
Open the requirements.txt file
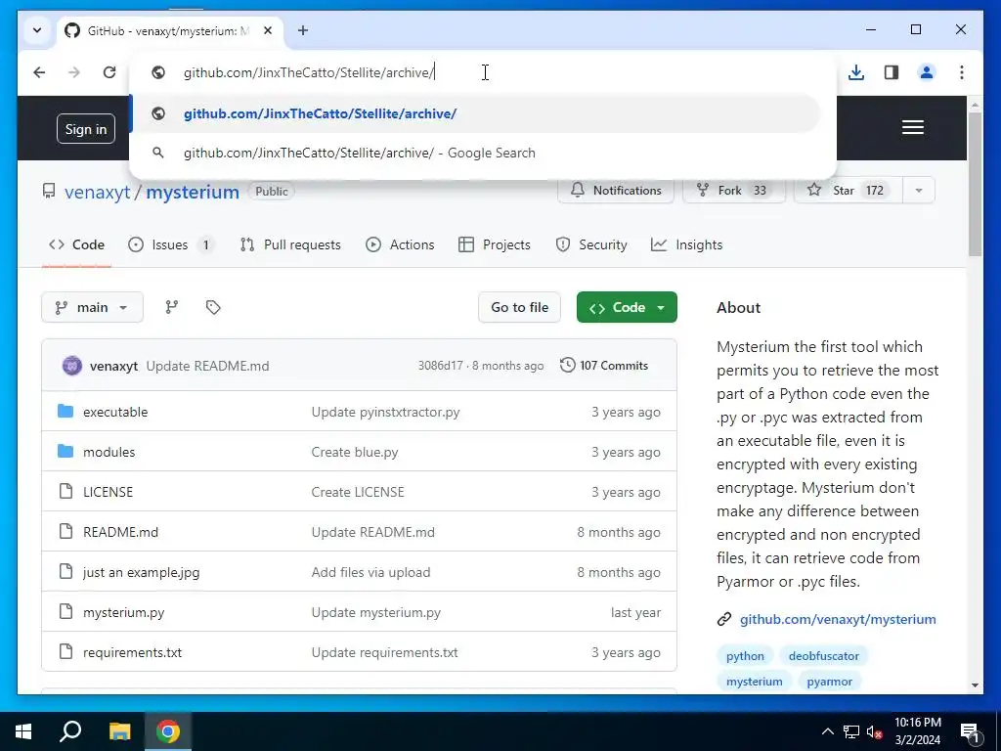pyautogui.click(x=132, y=652)
